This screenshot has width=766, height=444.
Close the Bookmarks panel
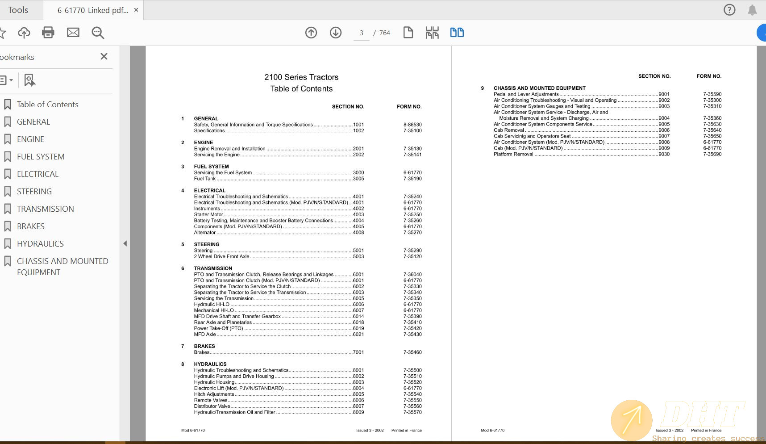click(104, 56)
